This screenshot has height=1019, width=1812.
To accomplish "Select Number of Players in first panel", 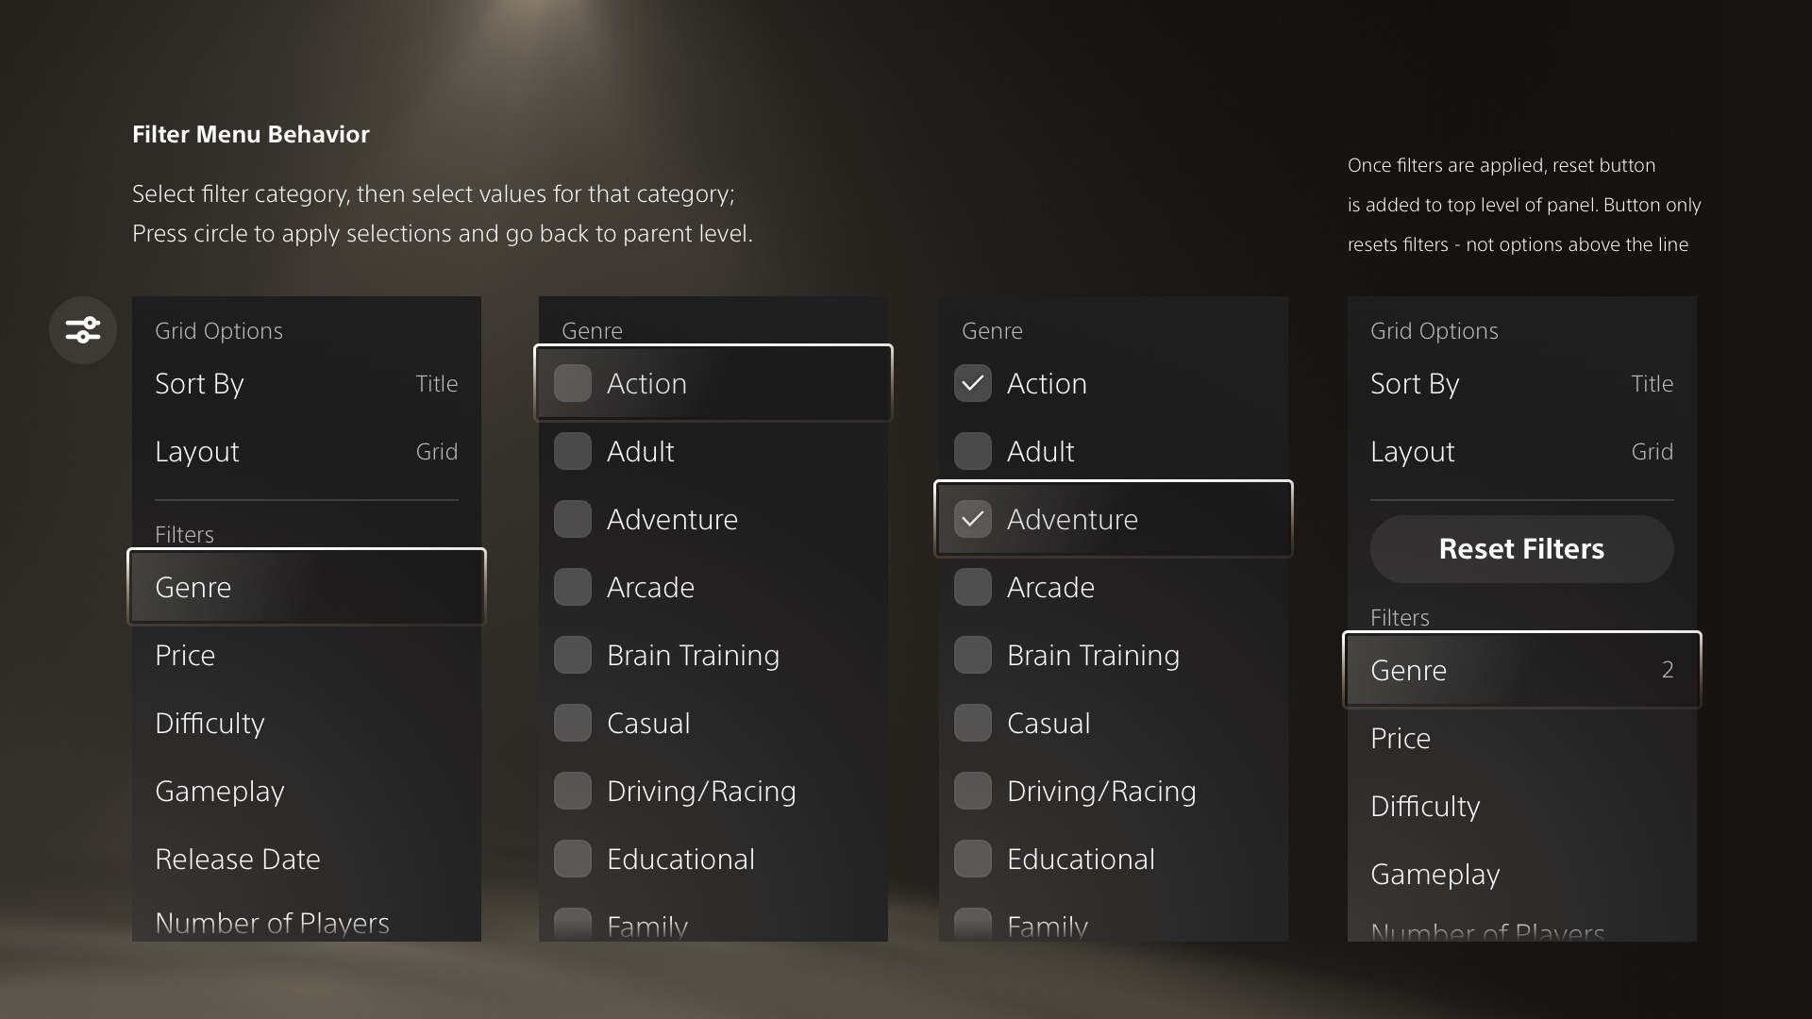I will point(272,922).
